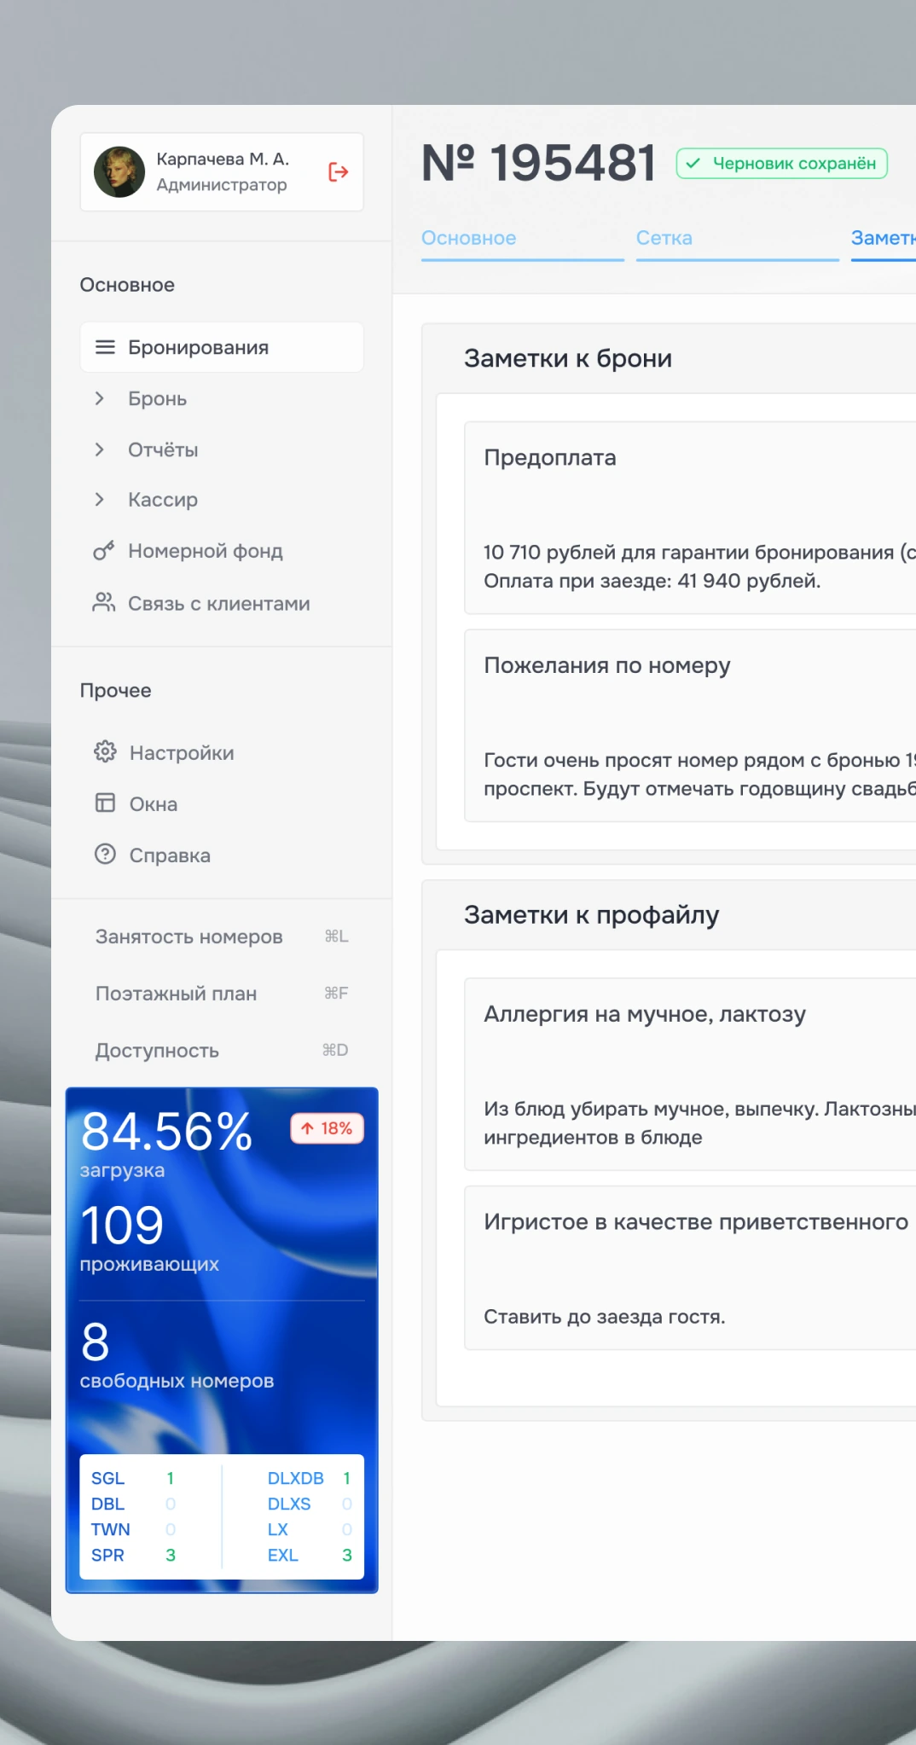
Task: Click the Прочее sidebar section header
Action: [x=116, y=690]
